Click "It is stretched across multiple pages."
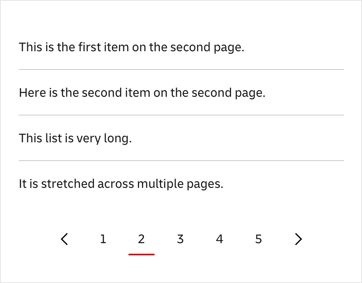Image resolution: width=362 pixels, height=283 pixels. tap(121, 184)
